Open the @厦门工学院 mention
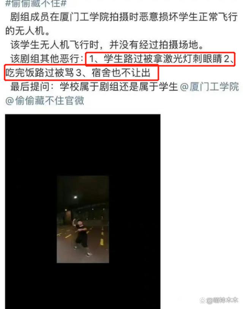This screenshot has height=309, width=243. click(210, 87)
